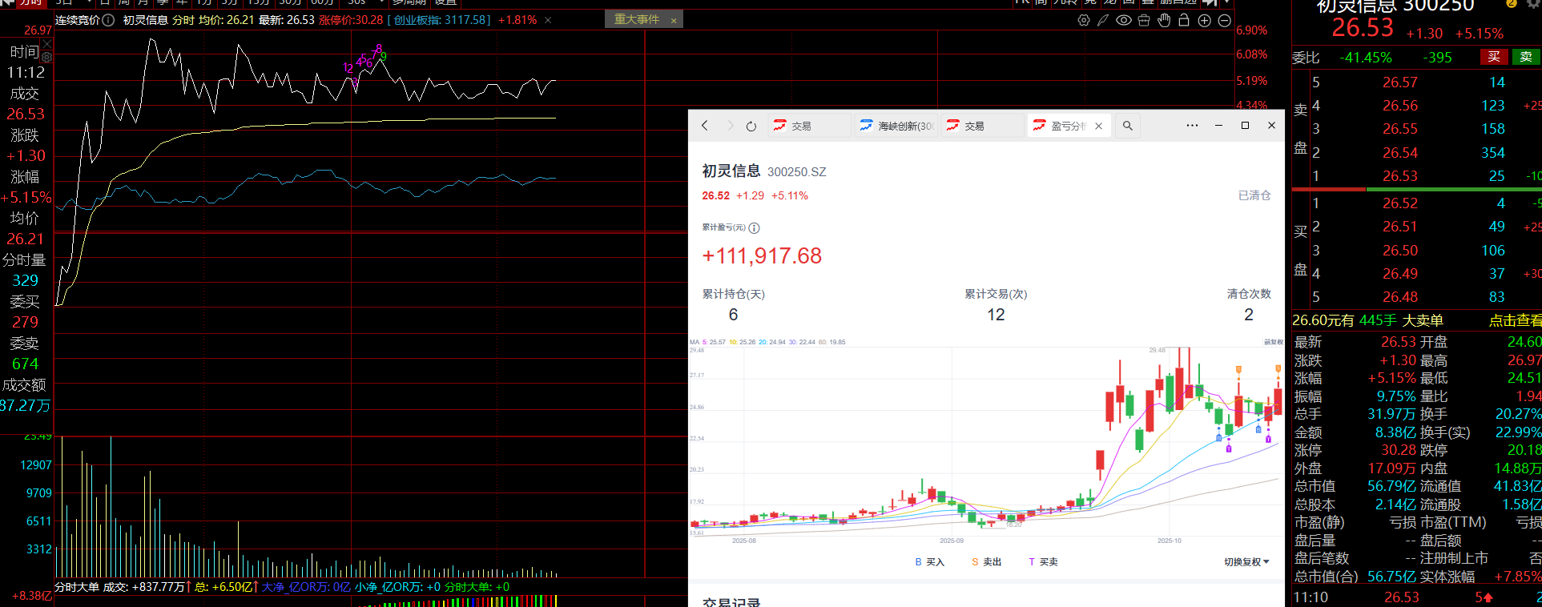Click info icon next to 累计盈亏(元)

754,228
